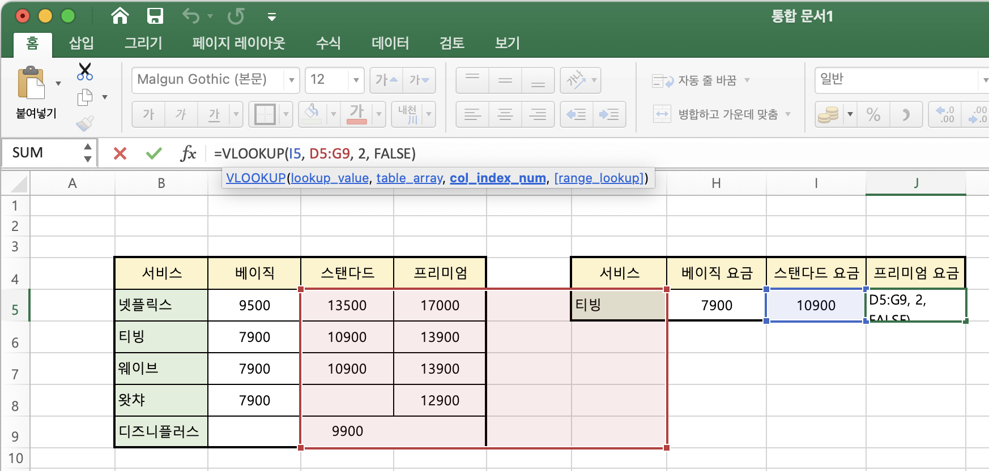Apply cell borders icon

coord(265,114)
